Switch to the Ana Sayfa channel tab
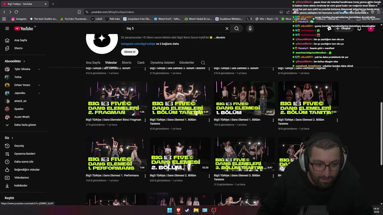This screenshot has width=383, height=215. (x=93, y=63)
